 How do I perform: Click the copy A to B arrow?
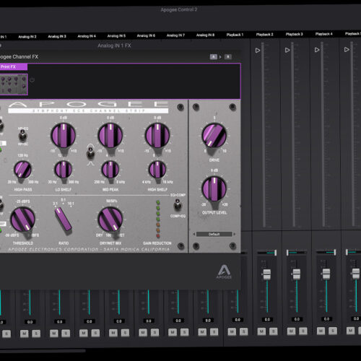(220, 57)
